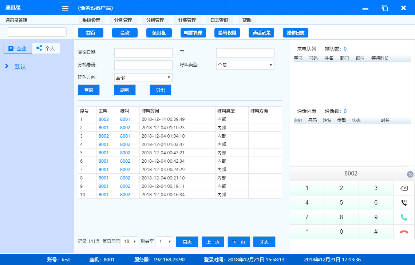The height and width of the screenshot is (265, 415).
Task: Tap dial pad key 9
Action: [376, 217]
